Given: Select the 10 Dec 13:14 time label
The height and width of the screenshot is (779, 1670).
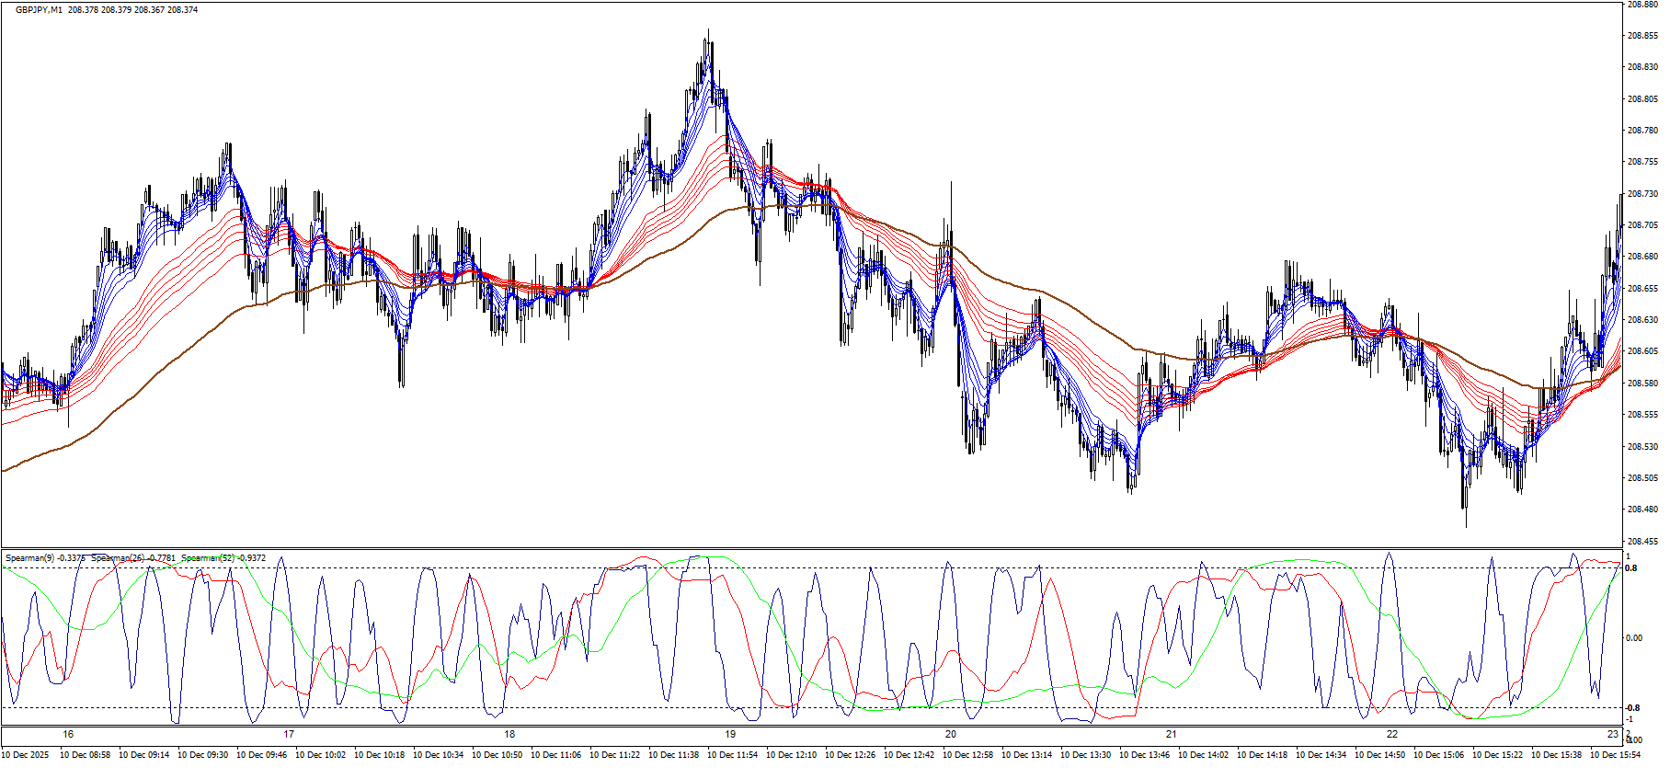Looking at the screenshot, I should click(x=1026, y=755).
